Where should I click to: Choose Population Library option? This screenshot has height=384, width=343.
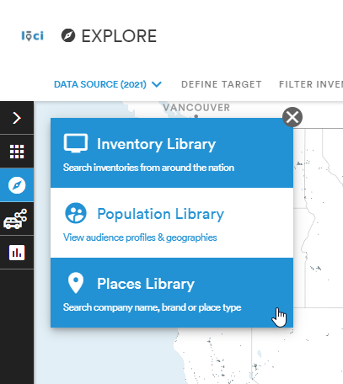coord(172,223)
